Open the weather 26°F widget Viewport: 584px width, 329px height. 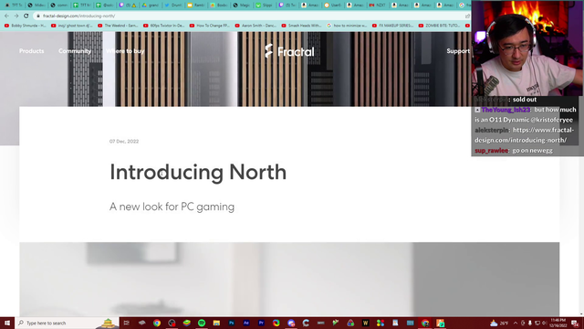click(x=499, y=323)
